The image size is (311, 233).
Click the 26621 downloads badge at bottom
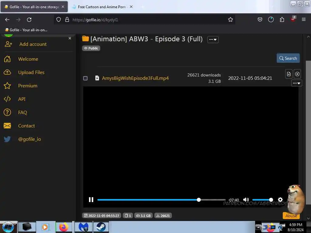coord(163,216)
